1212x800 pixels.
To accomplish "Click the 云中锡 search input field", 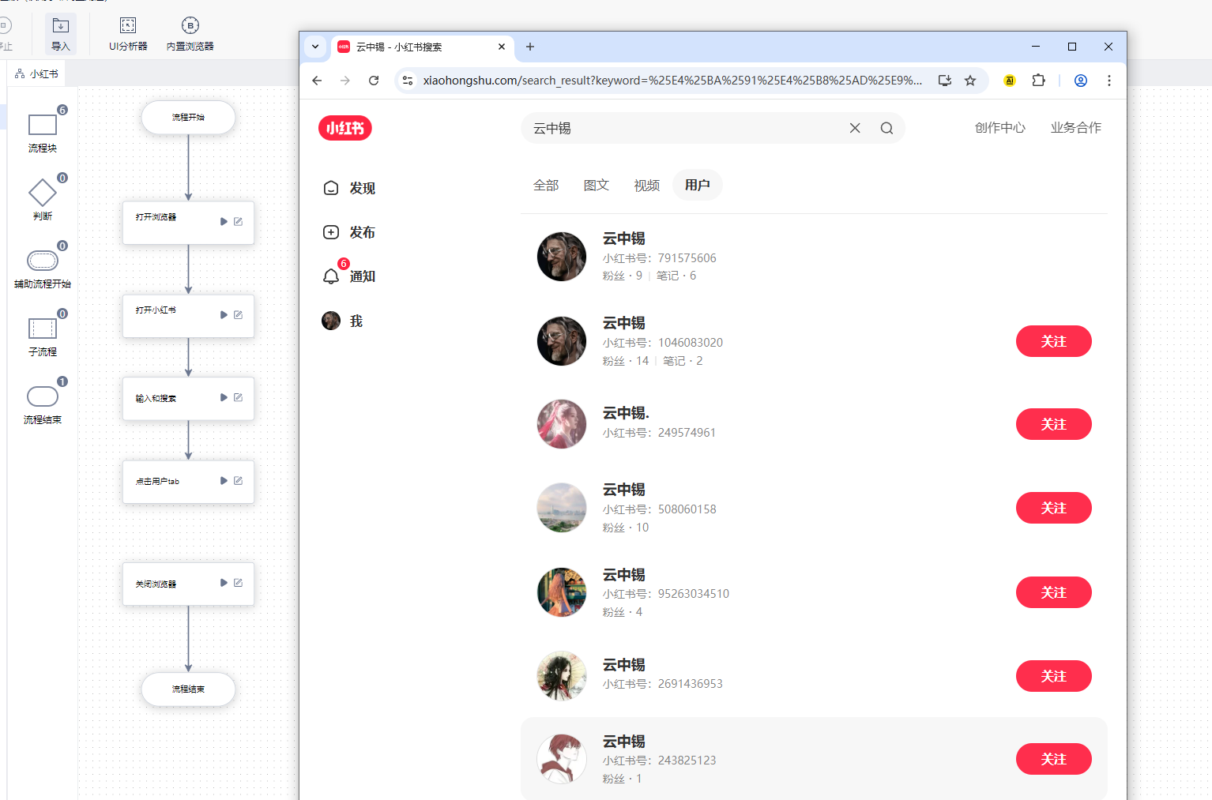I will 679,128.
